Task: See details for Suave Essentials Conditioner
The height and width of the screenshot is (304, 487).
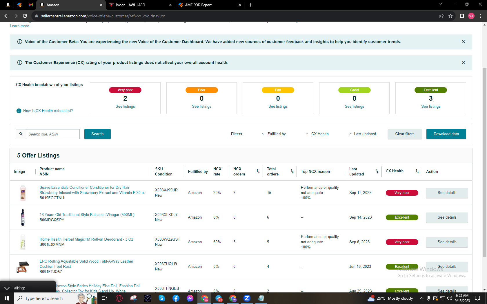Action: pos(447,193)
